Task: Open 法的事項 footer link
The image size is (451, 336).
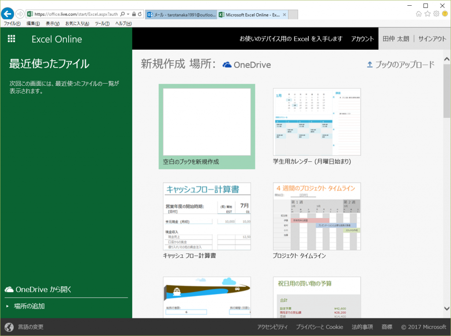Action: pos(362,327)
